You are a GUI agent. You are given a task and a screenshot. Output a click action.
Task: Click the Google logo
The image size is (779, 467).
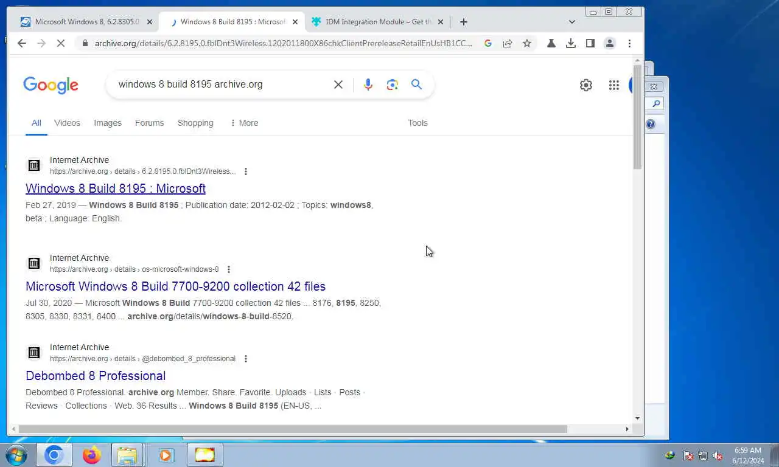(x=51, y=85)
